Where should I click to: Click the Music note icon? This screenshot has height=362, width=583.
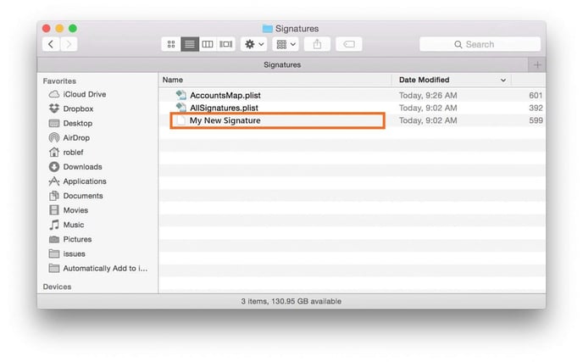54,225
